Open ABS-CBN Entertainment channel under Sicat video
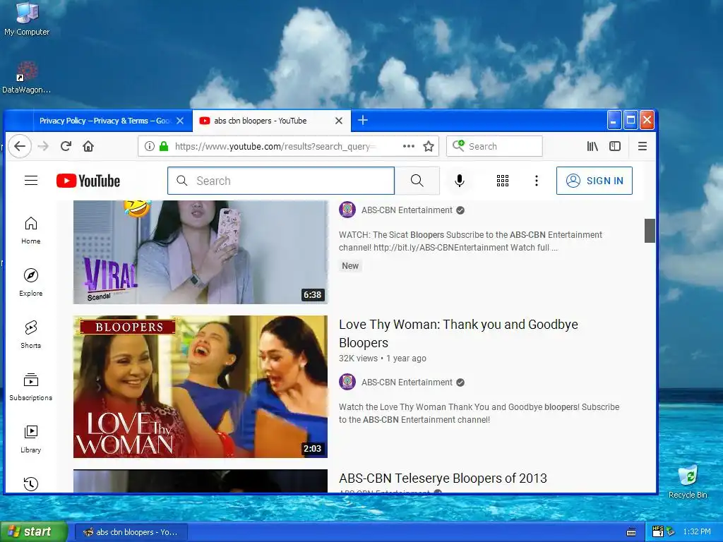The image size is (723, 542). coord(407,210)
